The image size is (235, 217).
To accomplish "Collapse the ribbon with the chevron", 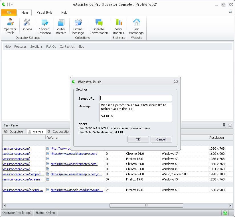I will click(x=230, y=12).
